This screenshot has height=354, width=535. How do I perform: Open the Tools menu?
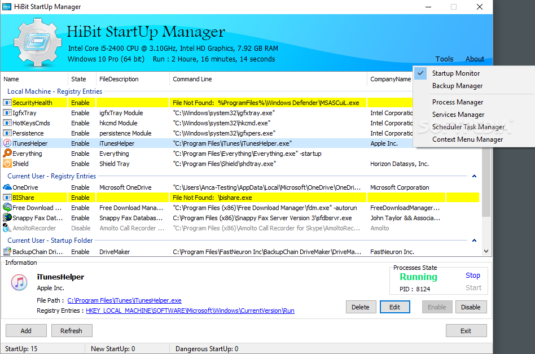click(444, 59)
